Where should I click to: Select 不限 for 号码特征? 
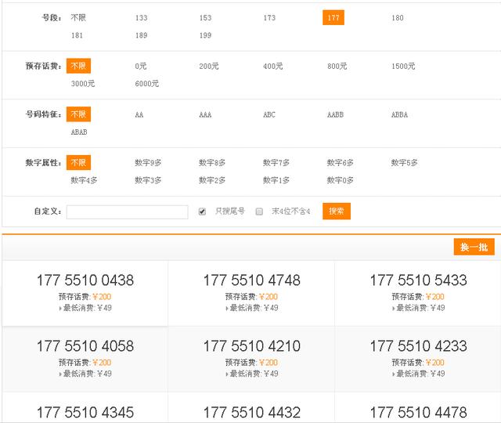[79, 115]
